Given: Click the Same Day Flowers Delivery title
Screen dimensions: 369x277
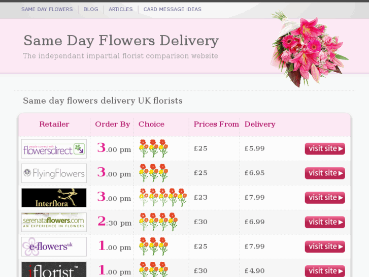Looking at the screenshot, I should point(121,41).
